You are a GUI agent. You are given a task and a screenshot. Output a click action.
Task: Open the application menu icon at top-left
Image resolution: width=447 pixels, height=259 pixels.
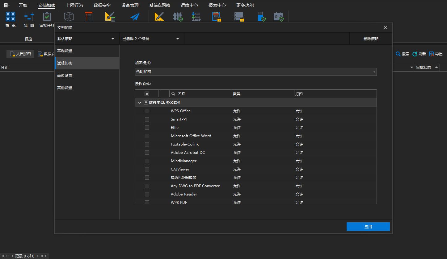tap(6, 5)
